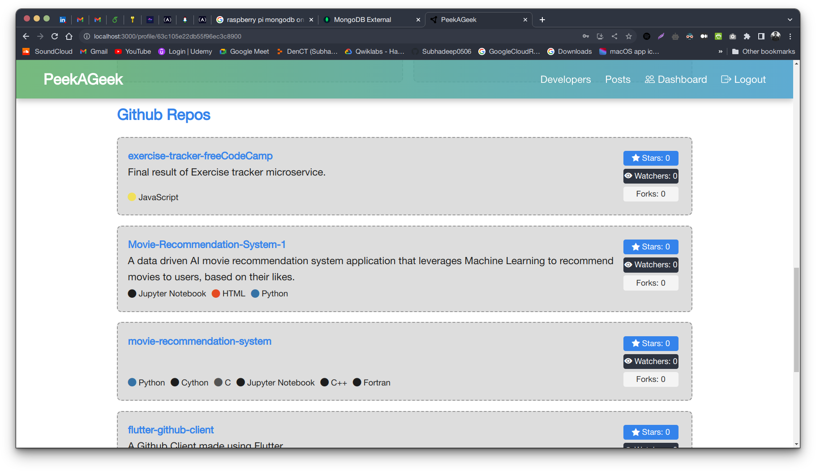Open the YouTube bookmark
Image resolution: width=816 pixels, height=471 pixels.
(x=133, y=51)
